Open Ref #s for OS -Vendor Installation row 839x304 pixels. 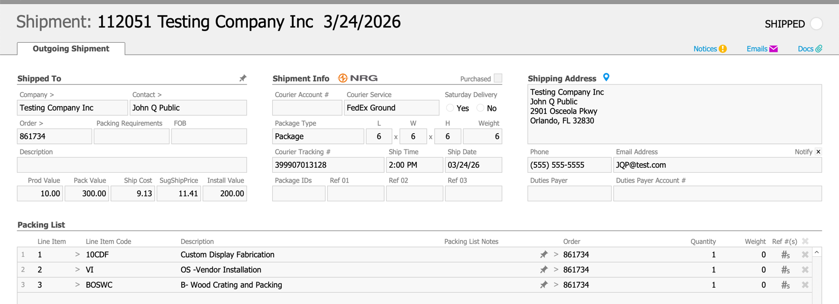[x=785, y=270]
